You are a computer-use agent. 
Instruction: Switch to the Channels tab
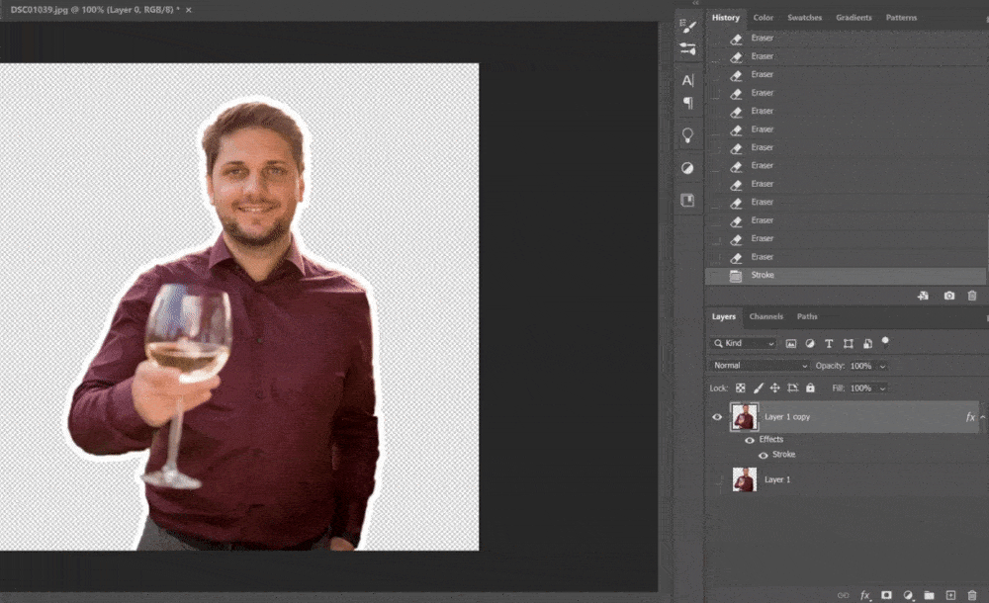[x=765, y=316]
